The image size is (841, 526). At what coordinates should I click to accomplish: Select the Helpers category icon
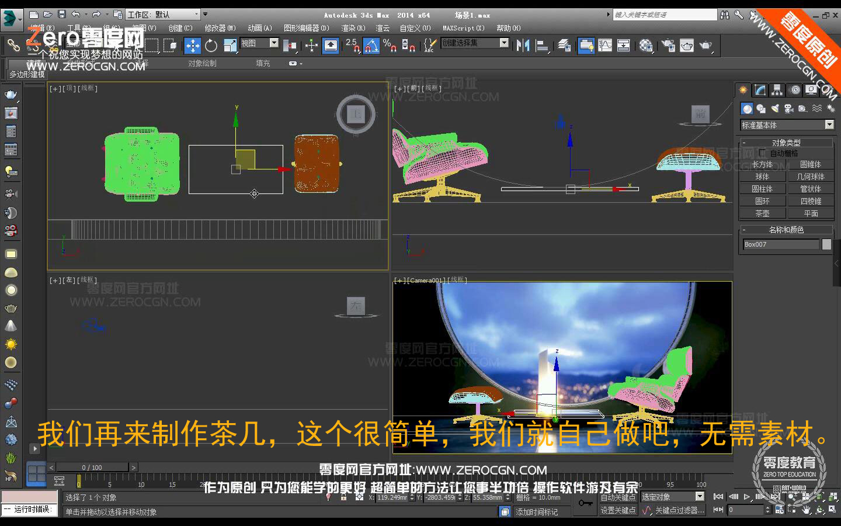pos(802,108)
